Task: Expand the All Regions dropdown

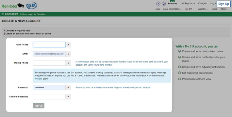Action: coord(188,3)
